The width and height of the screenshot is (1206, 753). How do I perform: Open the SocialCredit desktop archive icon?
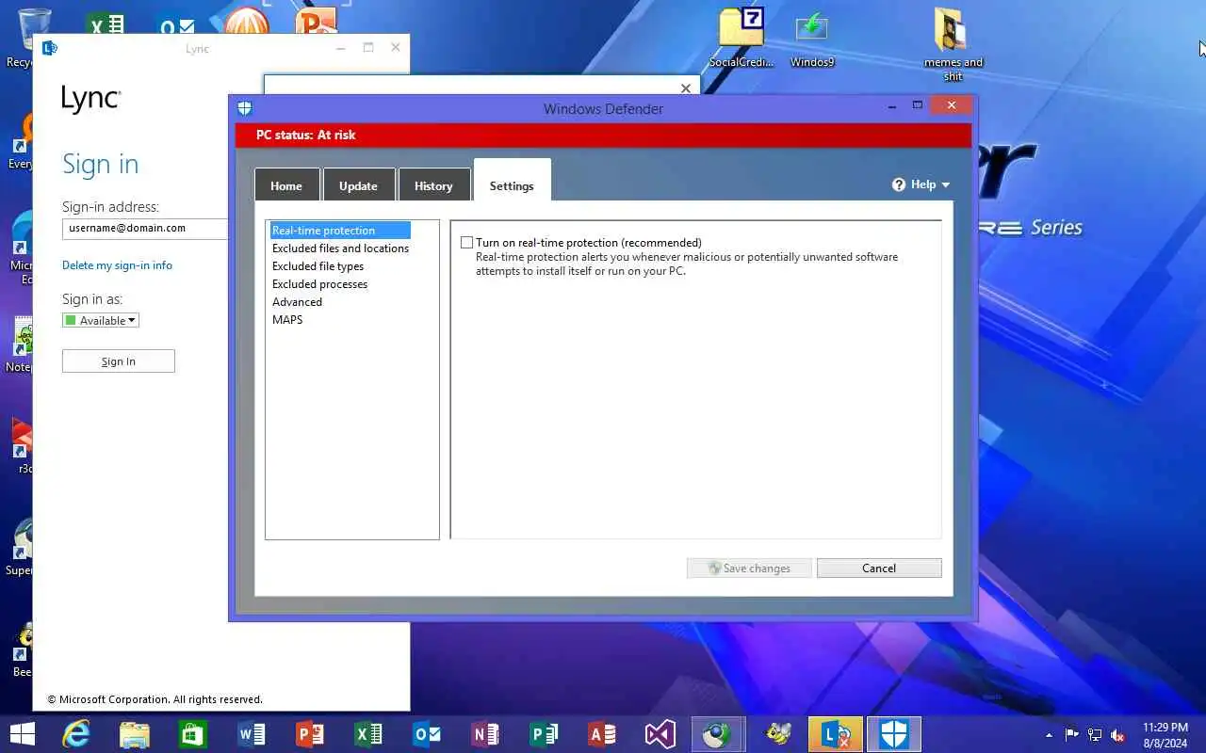[742, 38]
